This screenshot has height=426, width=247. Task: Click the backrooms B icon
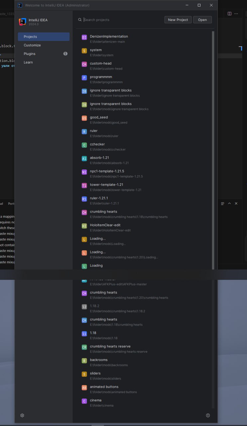84,361
